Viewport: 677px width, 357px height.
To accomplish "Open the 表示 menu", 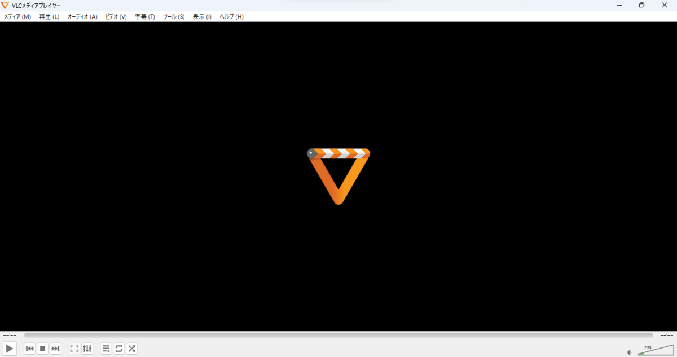I will [x=201, y=16].
